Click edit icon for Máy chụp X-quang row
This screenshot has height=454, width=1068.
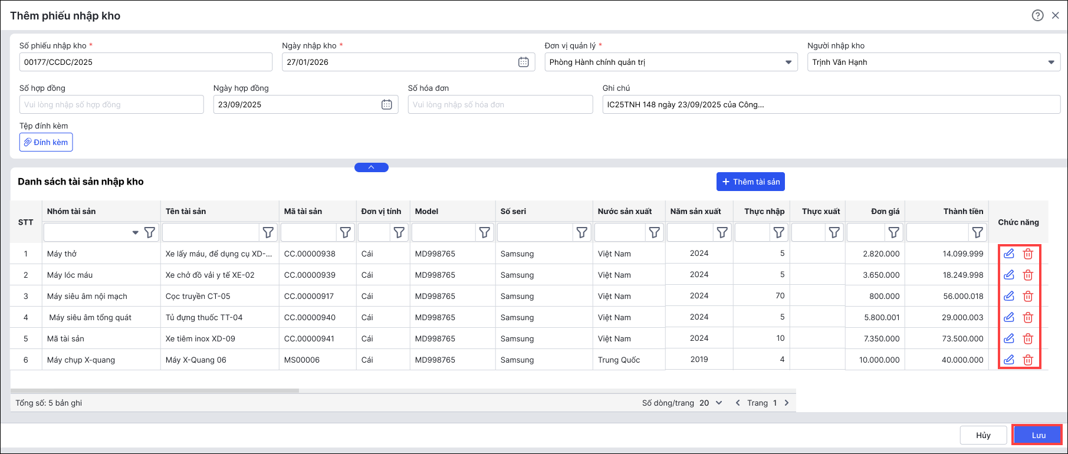[x=1009, y=360]
